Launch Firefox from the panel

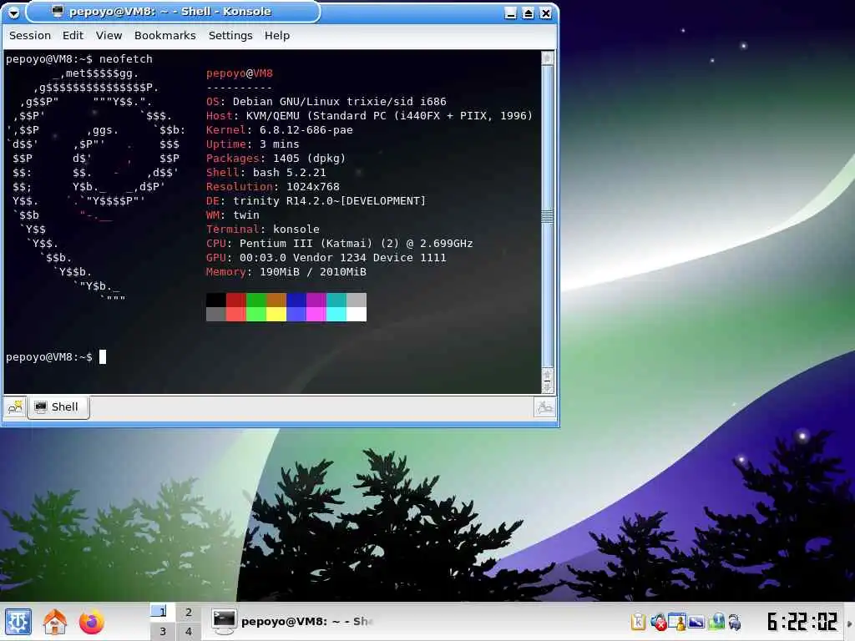[x=91, y=621]
